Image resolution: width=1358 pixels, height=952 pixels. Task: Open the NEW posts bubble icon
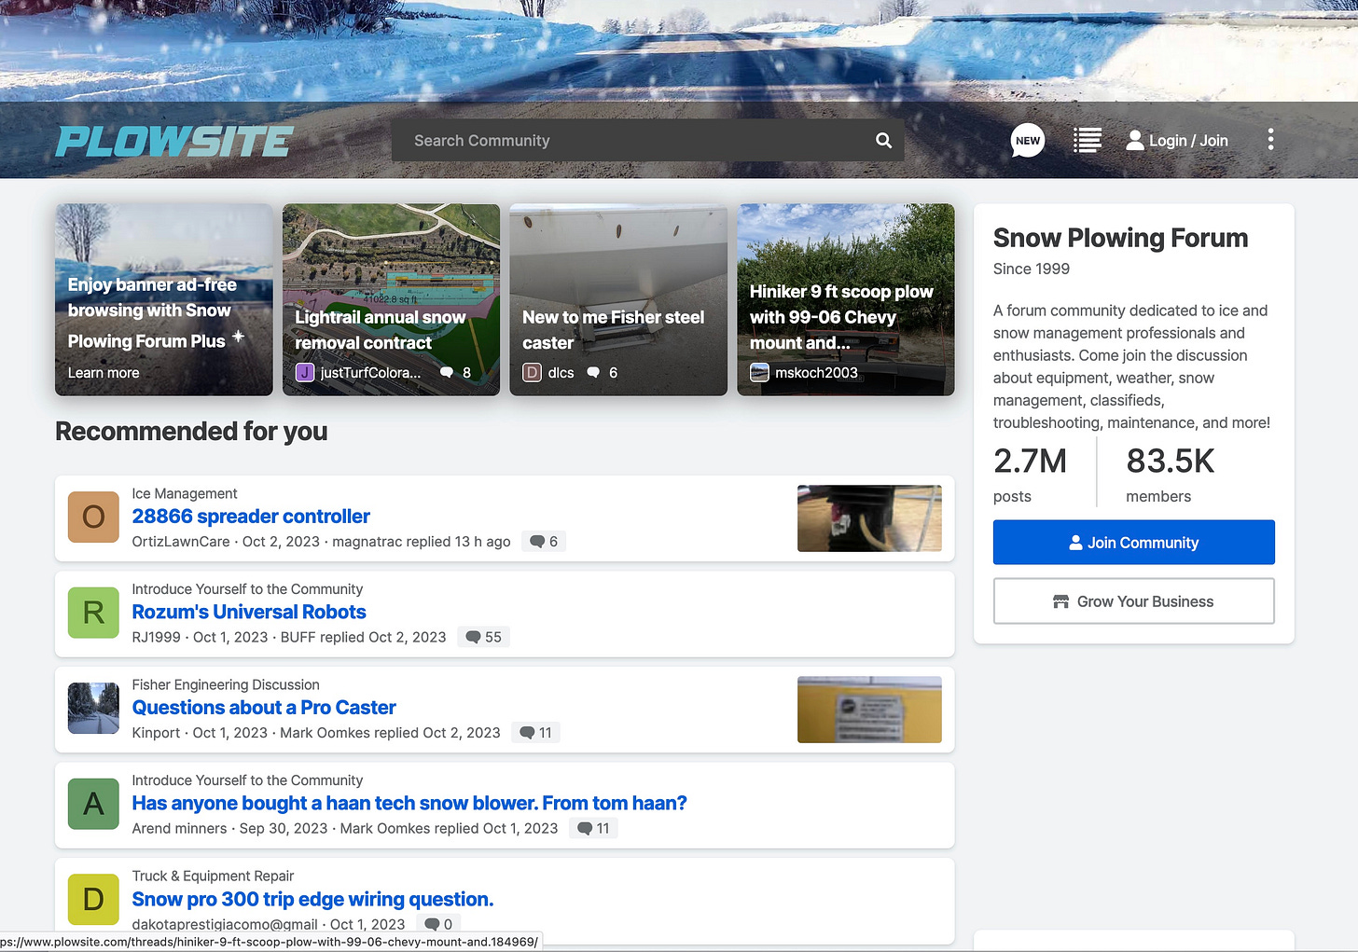pyautogui.click(x=1027, y=141)
